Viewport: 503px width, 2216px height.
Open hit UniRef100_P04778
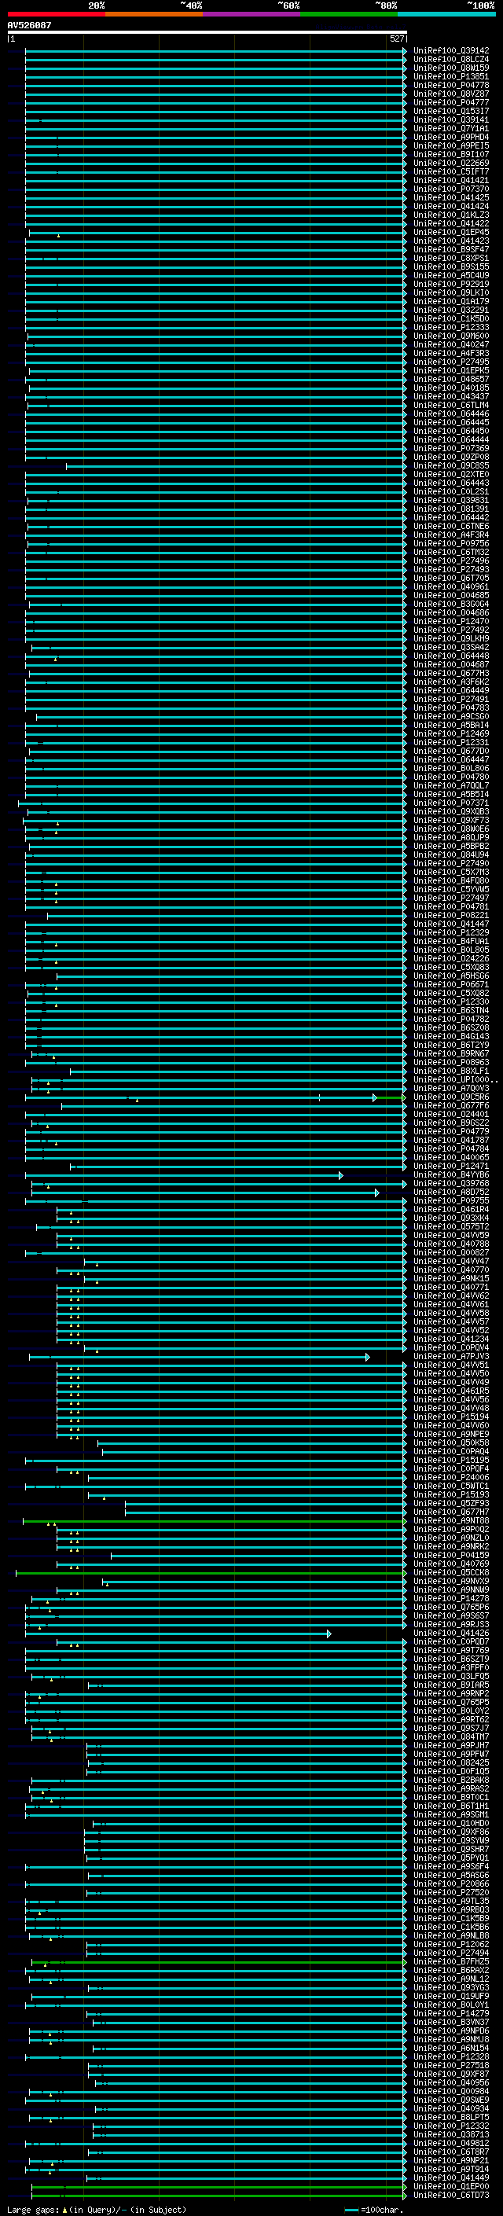click(451, 85)
